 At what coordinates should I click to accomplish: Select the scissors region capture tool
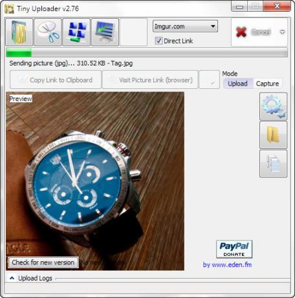[48, 32]
